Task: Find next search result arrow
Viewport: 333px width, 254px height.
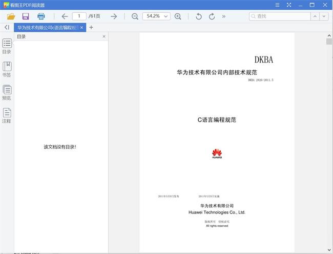Action: tap(324, 16)
